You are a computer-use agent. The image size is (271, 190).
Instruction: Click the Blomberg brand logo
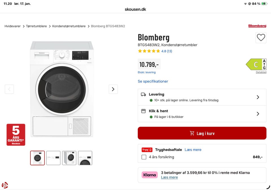[x=257, y=26]
